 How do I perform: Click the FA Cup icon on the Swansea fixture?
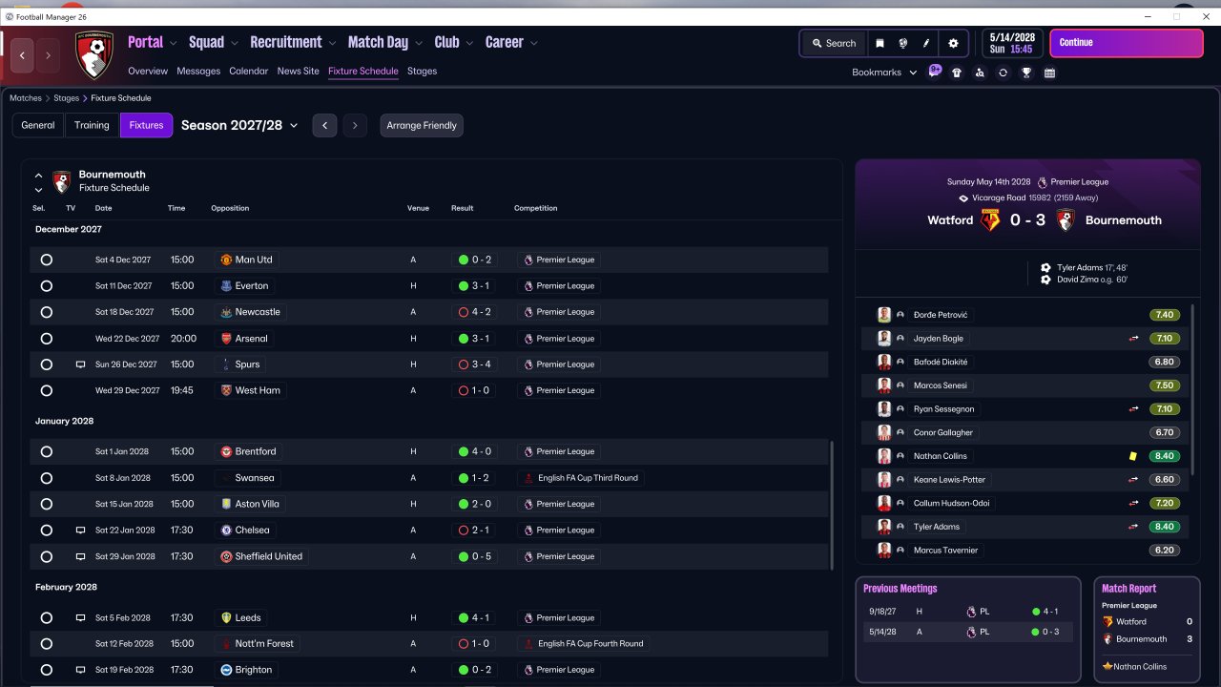pos(528,477)
